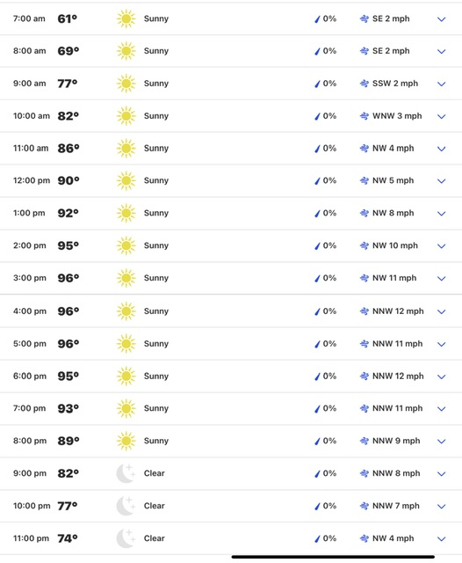Image resolution: width=462 pixels, height=563 pixels.
Task: Click the moon icon for 9:00 pm
Action: (x=126, y=473)
